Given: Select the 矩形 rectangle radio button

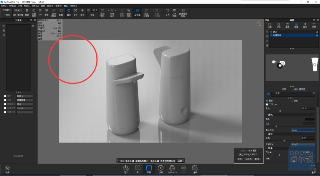Looking at the screenshot, I should click(292, 101).
